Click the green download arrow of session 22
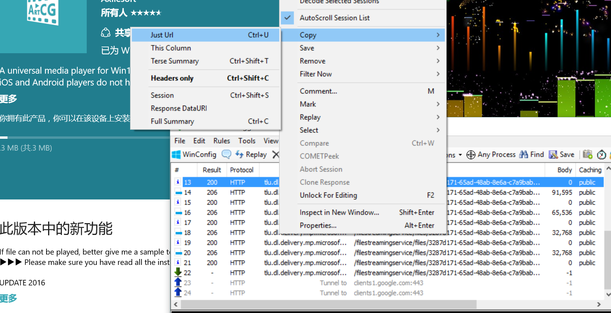This screenshot has height=313, width=611. (178, 272)
